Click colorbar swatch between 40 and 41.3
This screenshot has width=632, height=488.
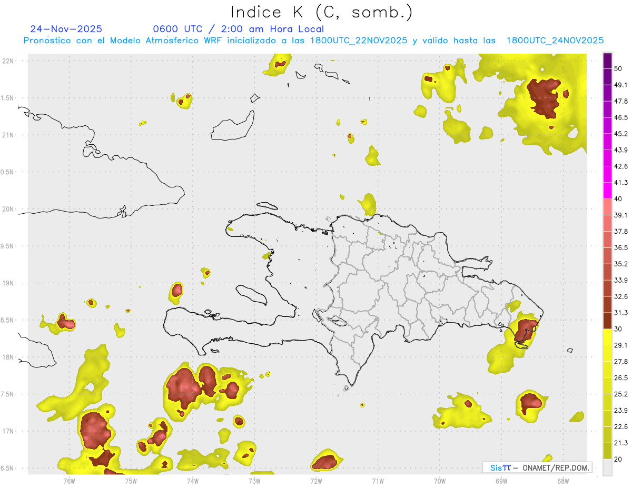click(607, 191)
